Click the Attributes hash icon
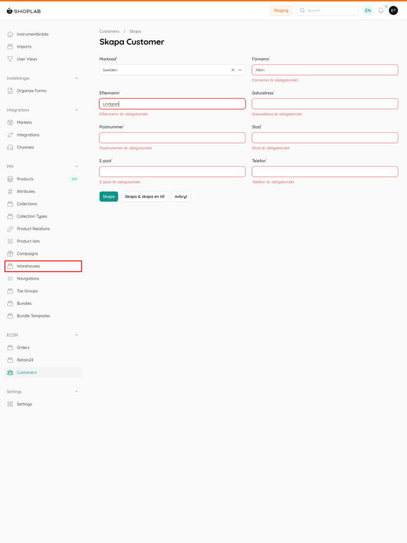The width and height of the screenshot is (407, 543). pyautogui.click(x=10, y=191)
